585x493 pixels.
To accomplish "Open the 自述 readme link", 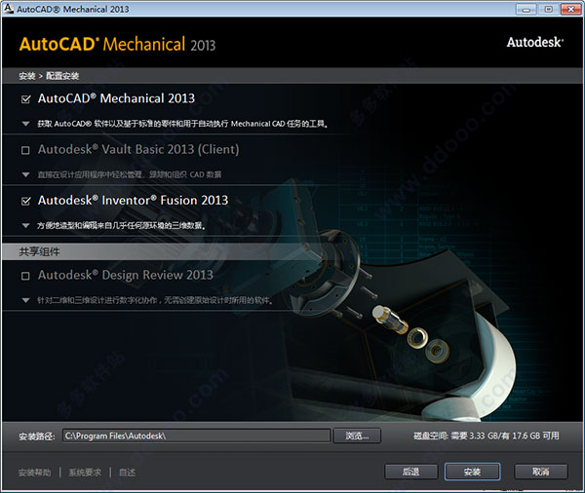I will pos(127,473).
